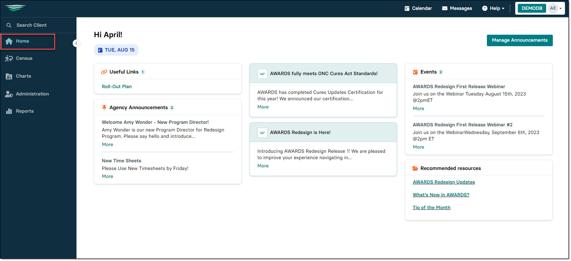Click the New Time Sheets title
Image resolution: width=571 pixels, height=261 pixels.
click(x=121, y=161)
